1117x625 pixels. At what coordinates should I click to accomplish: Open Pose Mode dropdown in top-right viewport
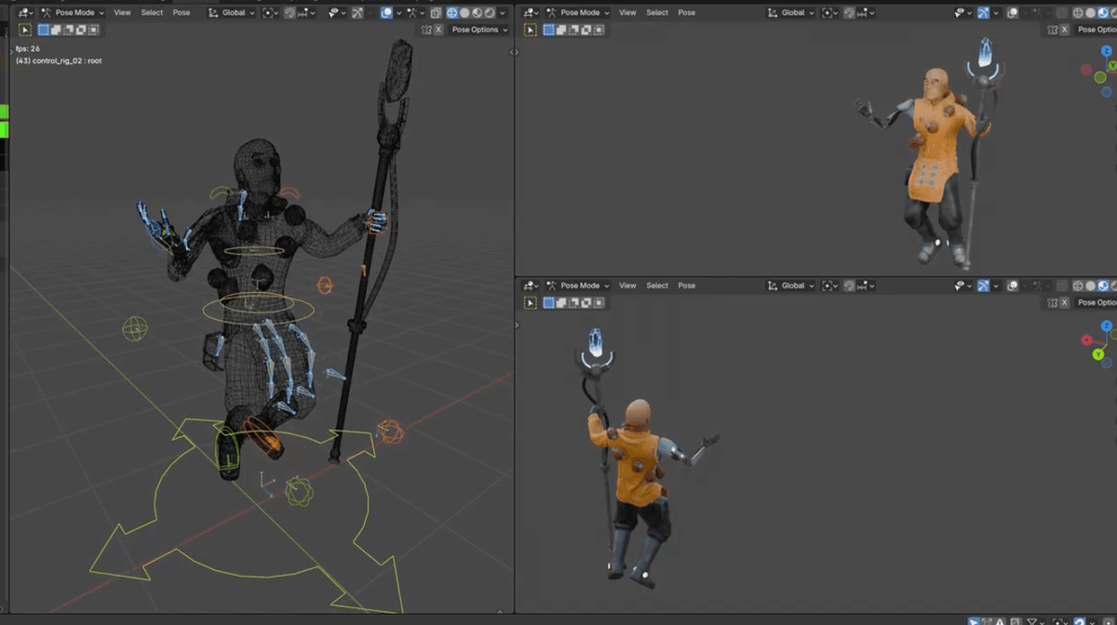[x=579, y=13]
